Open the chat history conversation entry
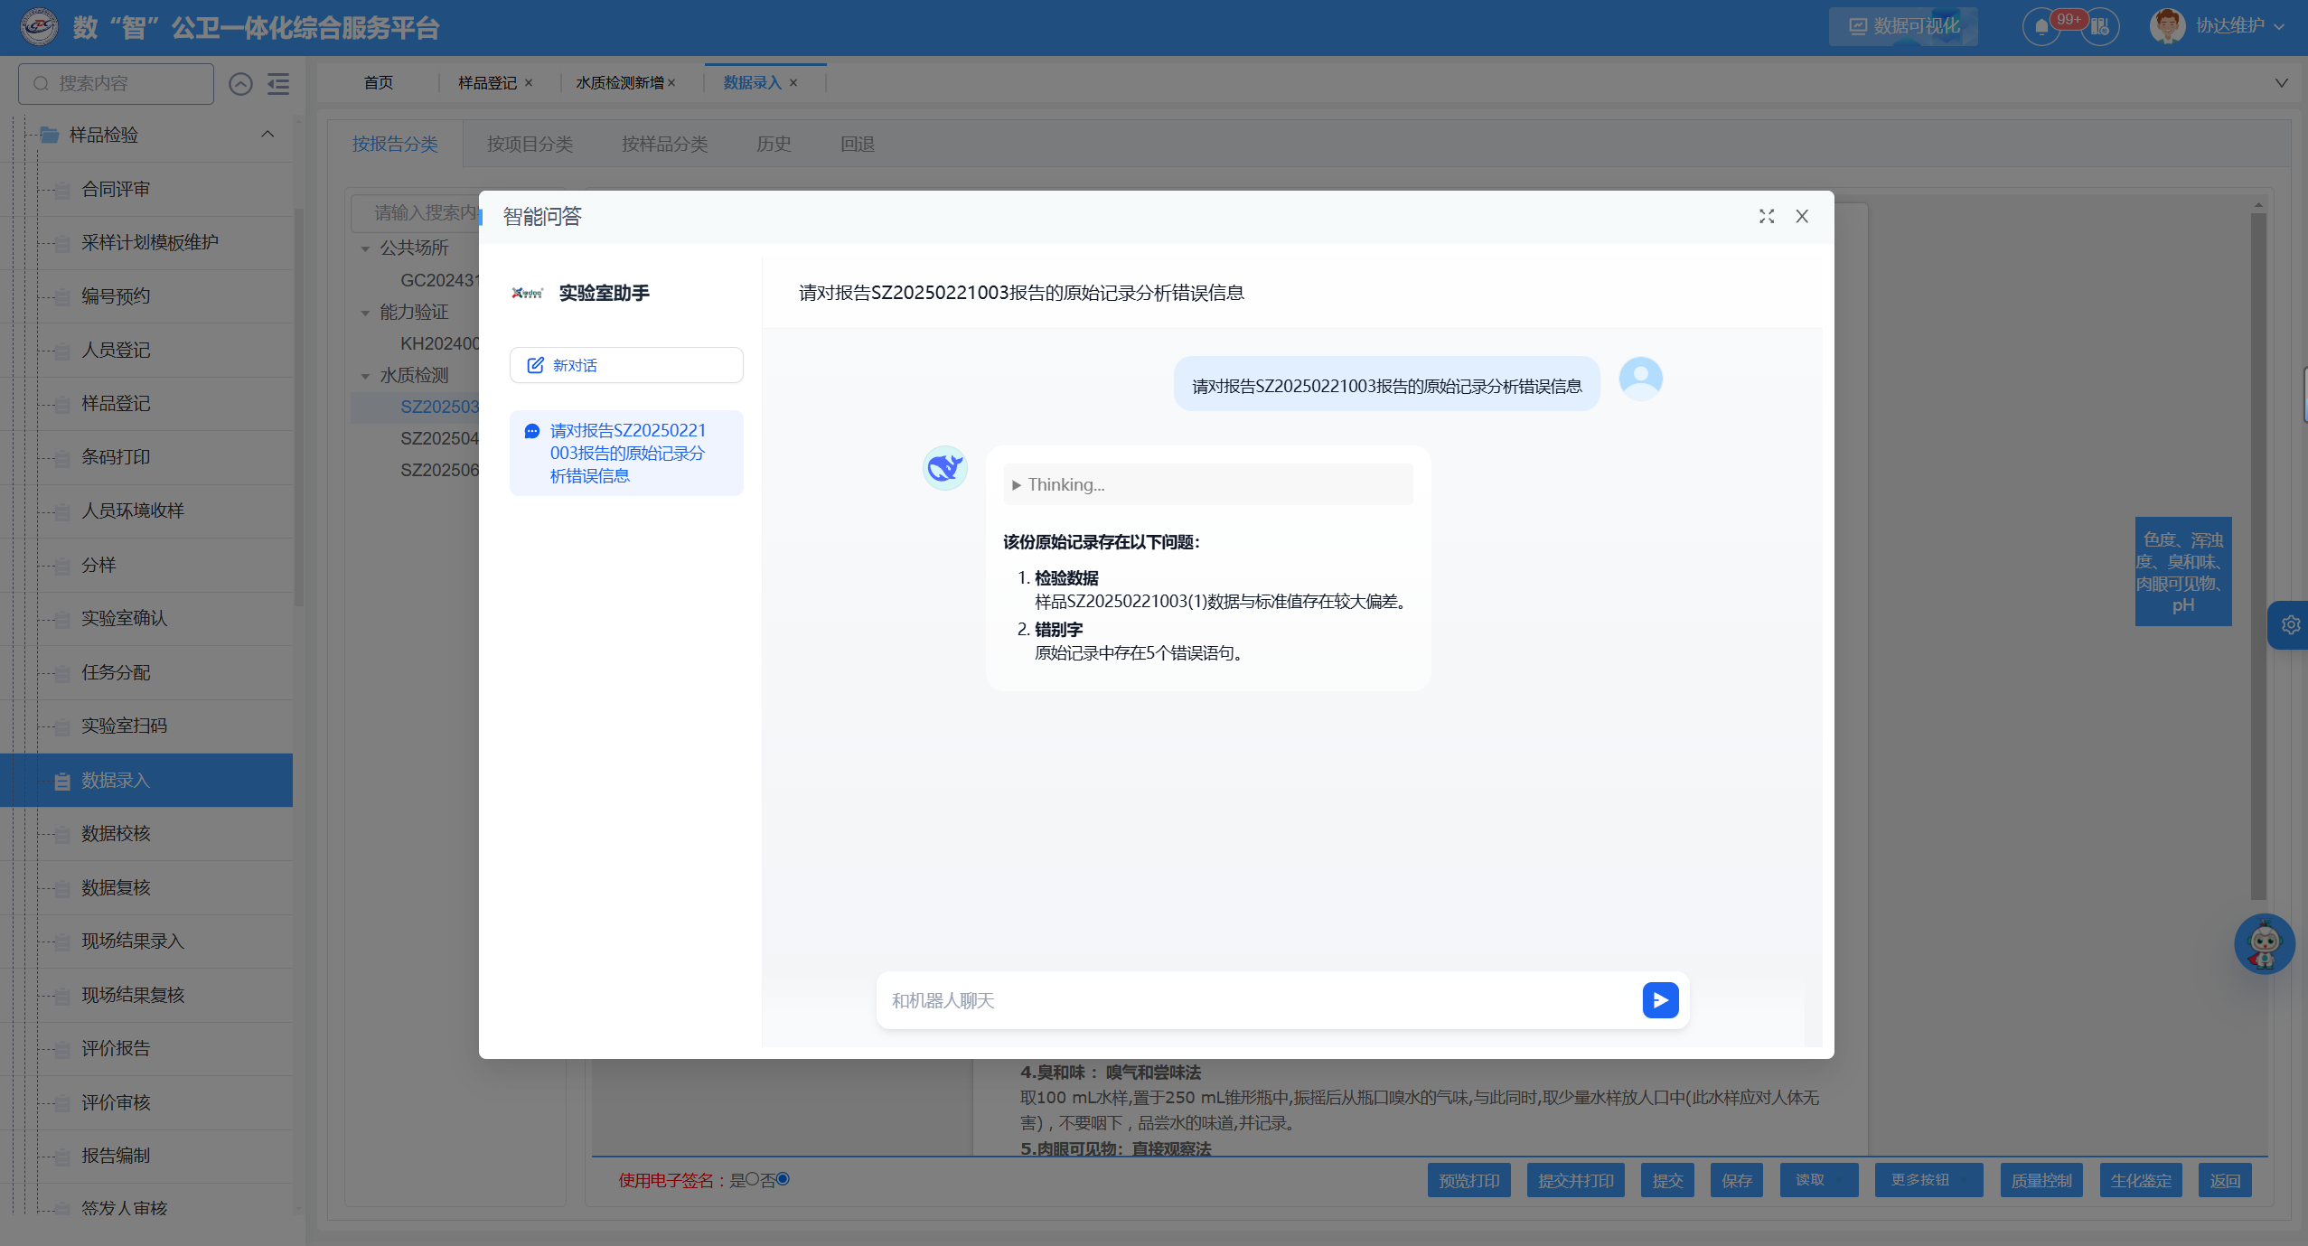 click(626, 453)
